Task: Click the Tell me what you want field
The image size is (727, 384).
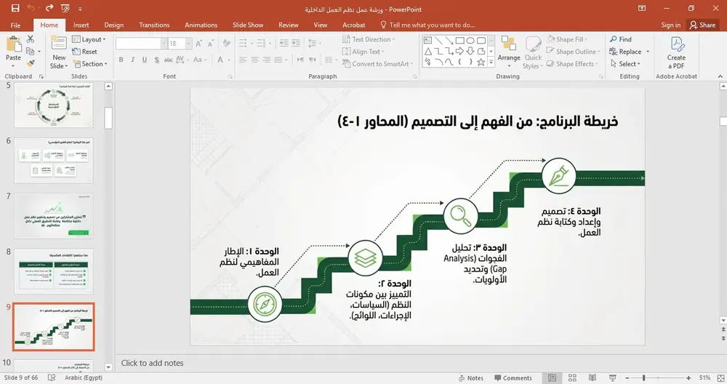Action: pyautogui.click(x=427, y=25)
